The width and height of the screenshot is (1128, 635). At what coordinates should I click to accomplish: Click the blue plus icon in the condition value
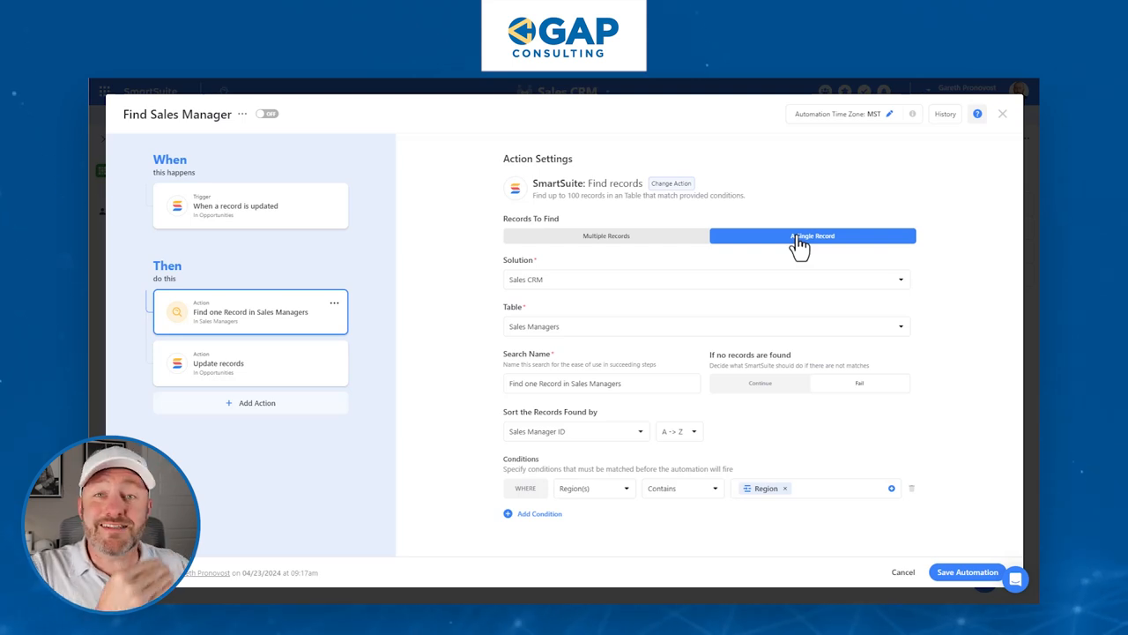coord(892,489)
